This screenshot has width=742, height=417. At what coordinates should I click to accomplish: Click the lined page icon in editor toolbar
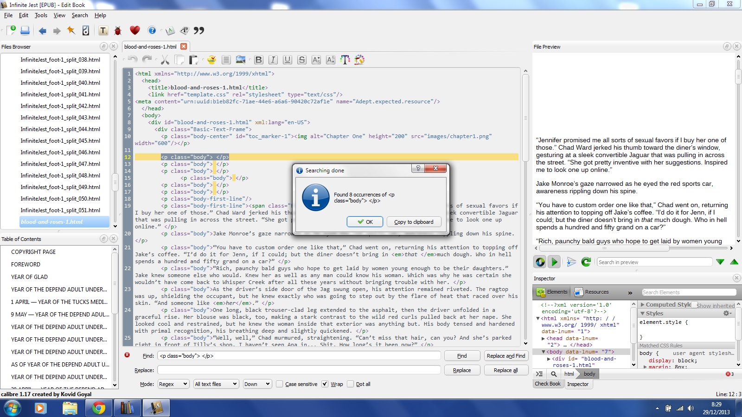(226, 60)
